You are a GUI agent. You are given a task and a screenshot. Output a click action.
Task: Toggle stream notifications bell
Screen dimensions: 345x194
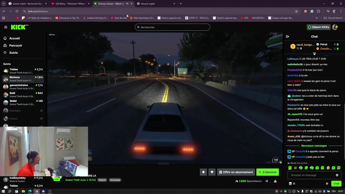[x=203, y=172]
